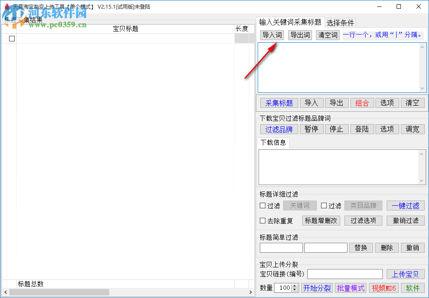Click download info scrollbar up arrow
The width and height of the screenshot is (429, 298).
tap(421, 154)
